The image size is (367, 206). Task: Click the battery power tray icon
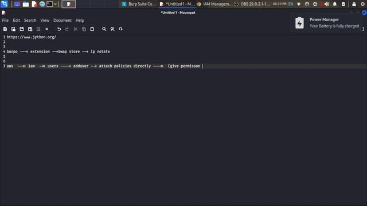point(343,4)
